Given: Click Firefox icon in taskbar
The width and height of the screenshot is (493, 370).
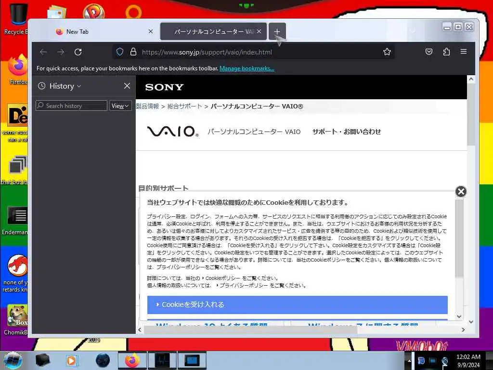Looking at the screenshot, I should (132, 360).
